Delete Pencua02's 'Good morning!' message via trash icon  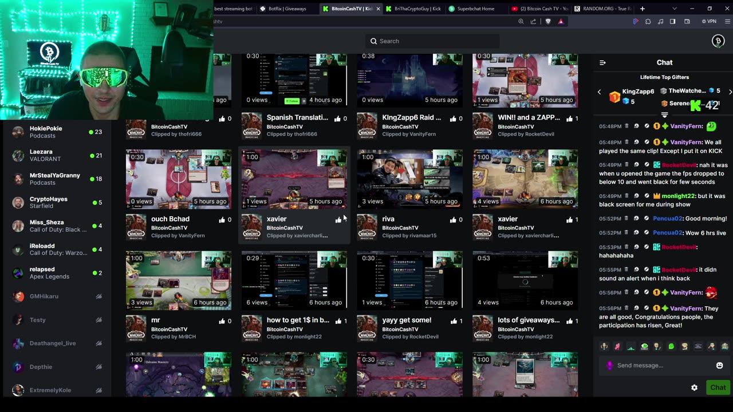pyautogui.click(x=626, y=219)
